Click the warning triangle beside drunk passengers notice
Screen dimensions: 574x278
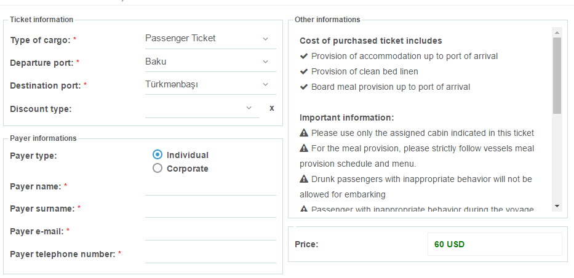[303, 179]
